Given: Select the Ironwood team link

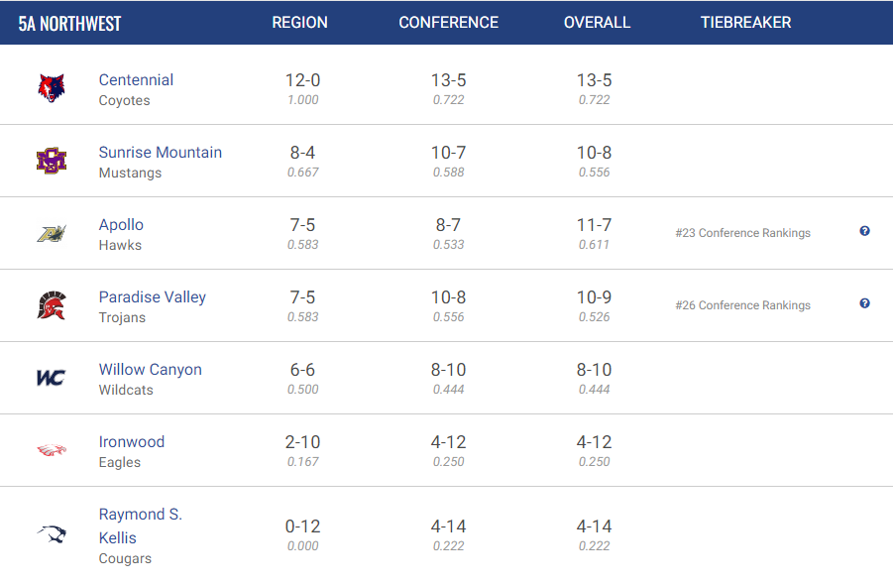Looking at the screenshot, I should pyautogui.click(x=132, y=441).
